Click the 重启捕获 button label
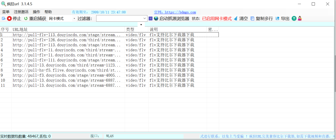Image resolution: width=336 pixels, height=140 pixels. [38, 18]
